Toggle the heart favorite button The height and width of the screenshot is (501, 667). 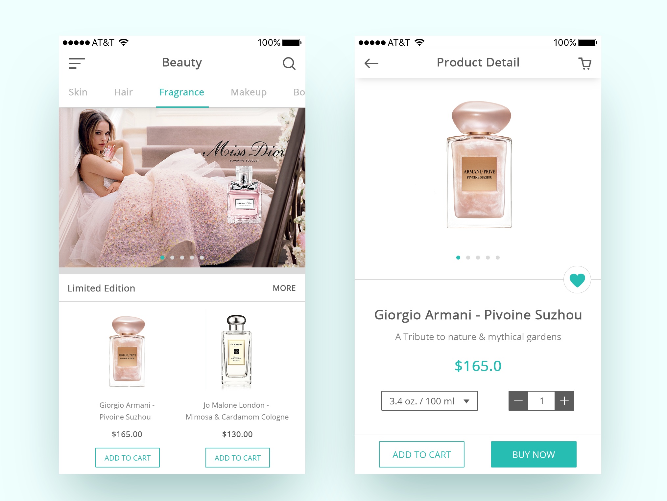(577, 280)
